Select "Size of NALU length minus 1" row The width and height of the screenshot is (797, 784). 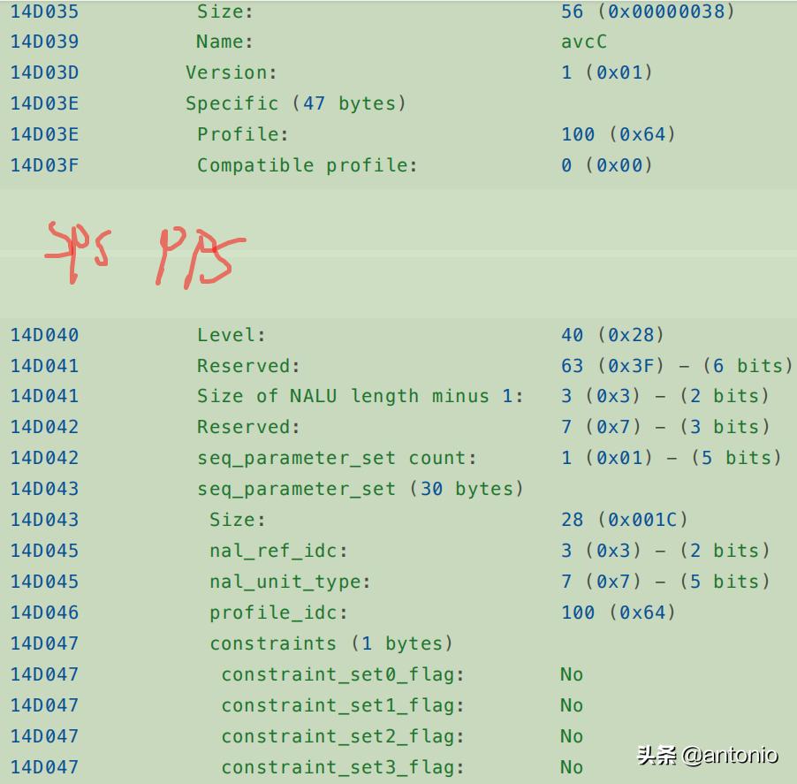tap(360, 396)
